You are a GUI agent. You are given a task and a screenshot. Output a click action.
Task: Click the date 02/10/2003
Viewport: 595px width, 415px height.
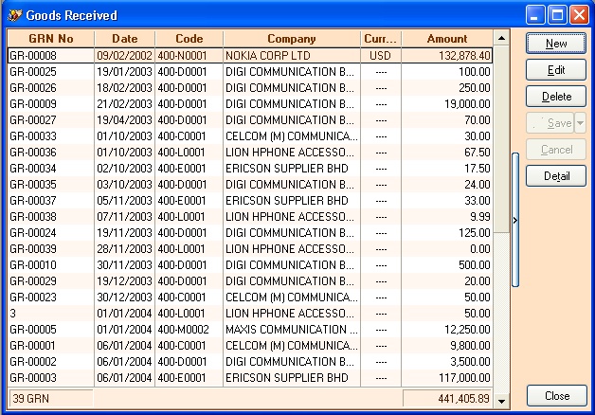pyautogui.click(x=124, y=169)
